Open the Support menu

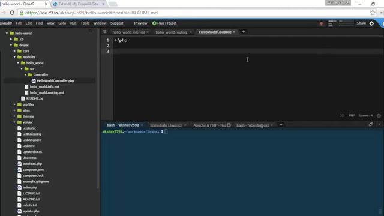(x=117, y=23)
